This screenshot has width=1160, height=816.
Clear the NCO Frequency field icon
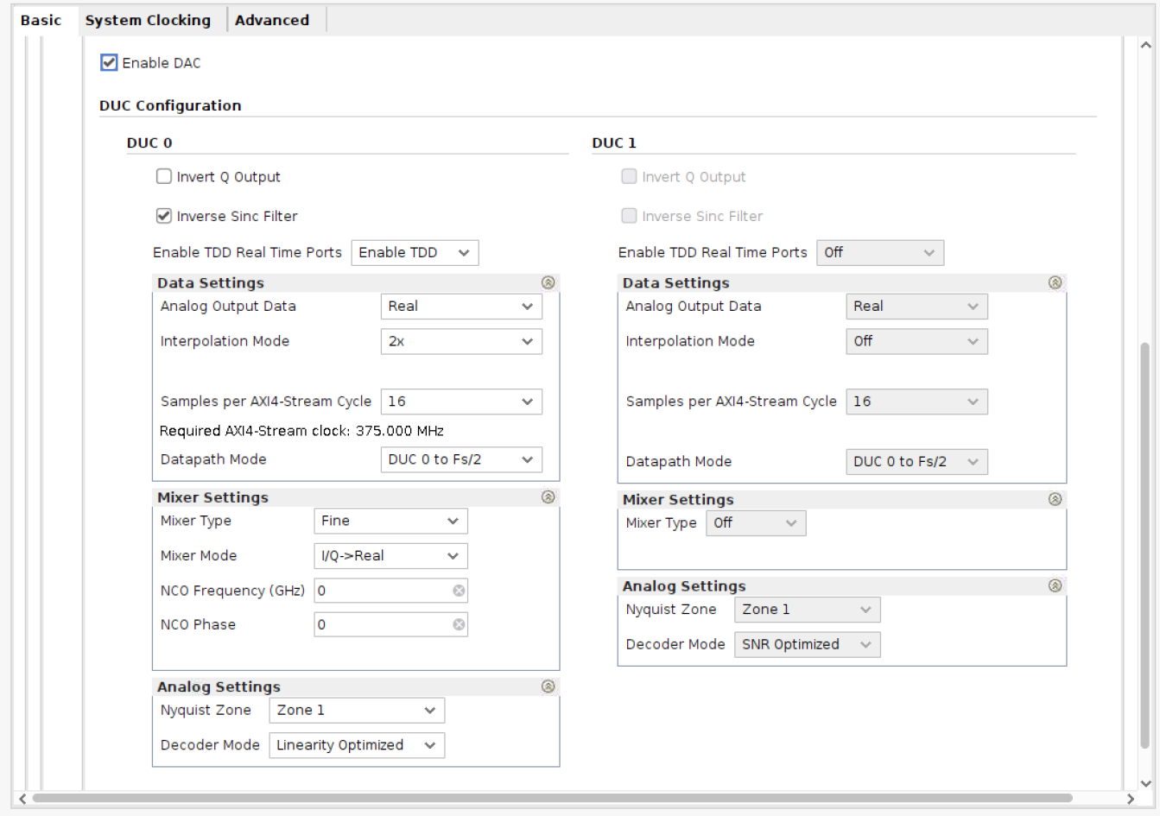(459, 591)
